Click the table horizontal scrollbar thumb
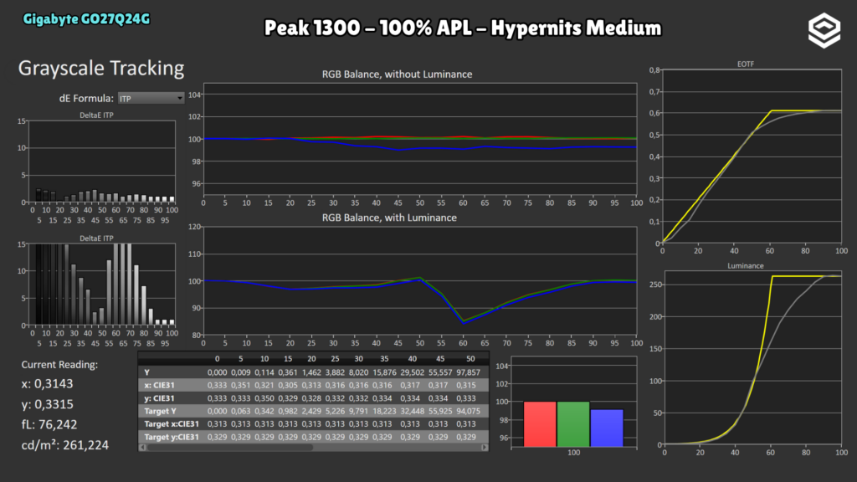Image resolution: width=857 pixels, height=482 pixels. pyautogui.click(x=230, y=447)
